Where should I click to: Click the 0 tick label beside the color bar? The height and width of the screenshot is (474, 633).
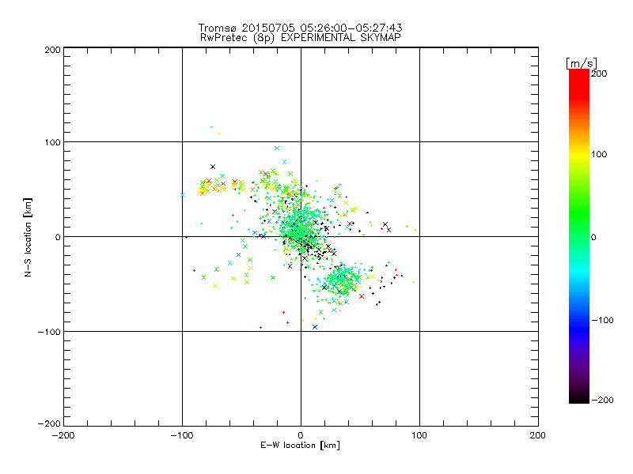[x=598, y=237]
